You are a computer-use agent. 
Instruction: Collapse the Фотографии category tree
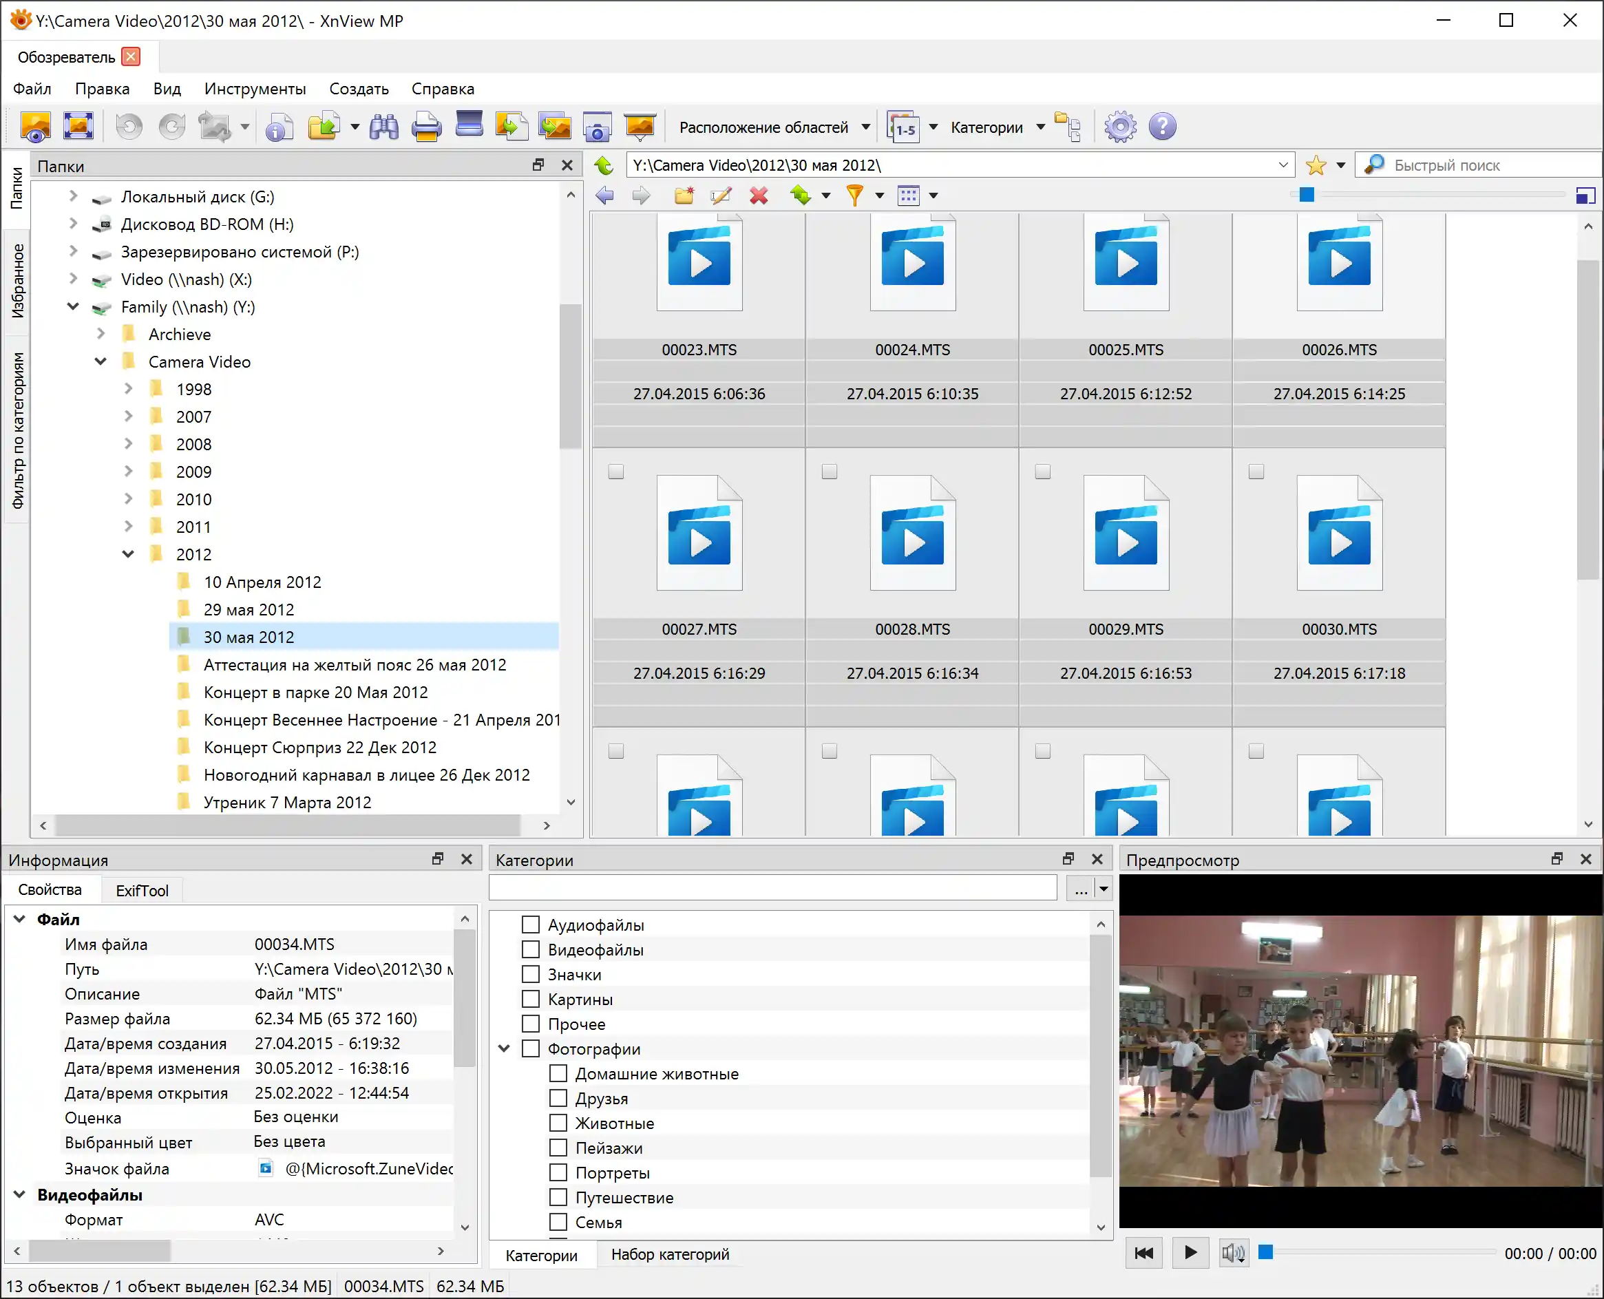click(x=504, y=1048)
